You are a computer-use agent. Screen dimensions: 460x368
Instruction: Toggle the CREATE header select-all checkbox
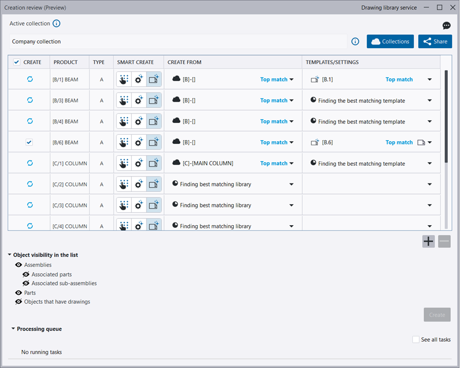[x=17, y=62]
